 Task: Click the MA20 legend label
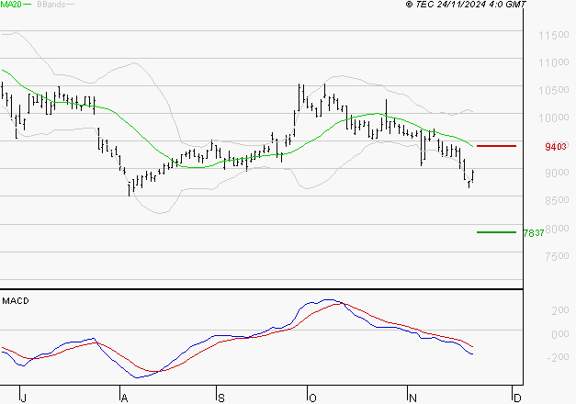(x=11, y=4)
